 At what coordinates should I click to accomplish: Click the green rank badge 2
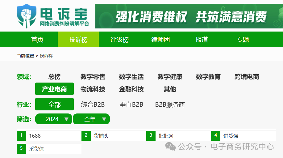point(86,136)
